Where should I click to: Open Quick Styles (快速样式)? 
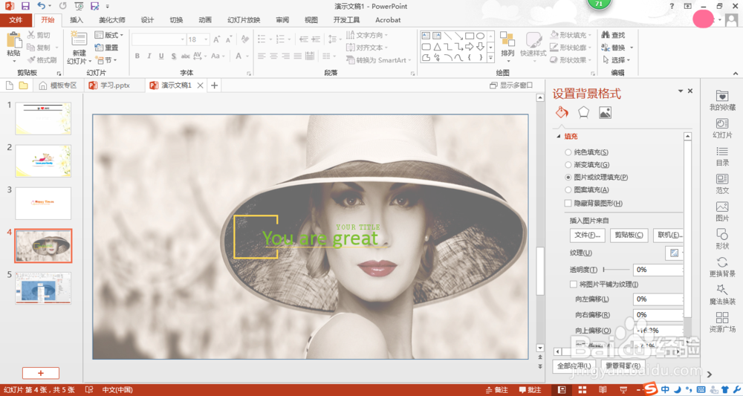[x=533, y=45]
